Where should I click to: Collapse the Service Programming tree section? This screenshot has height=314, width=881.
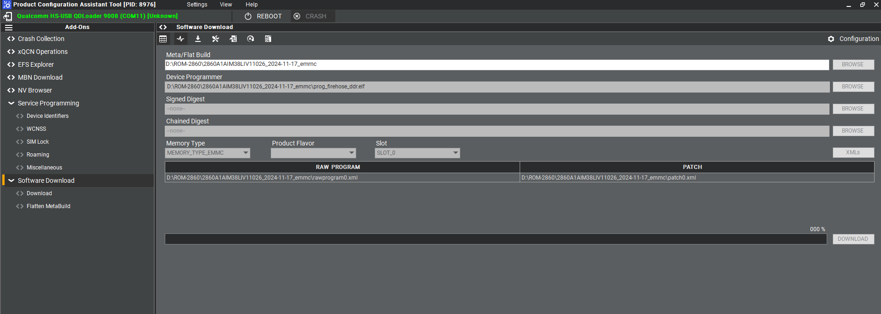click(12, 103)
